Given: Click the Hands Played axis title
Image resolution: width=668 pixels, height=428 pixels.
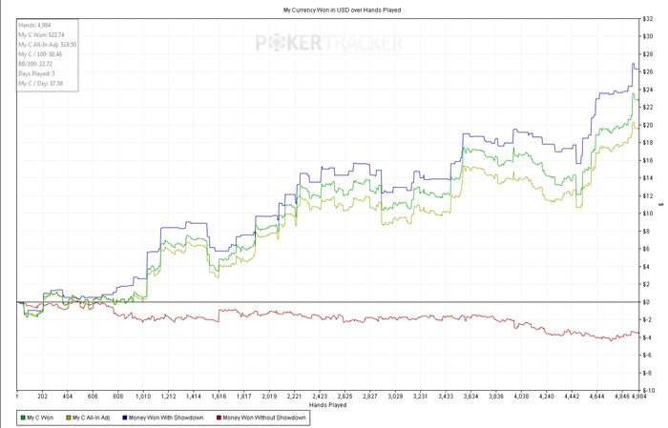Looking at the screenshot, I should click(x=328, y=405).
